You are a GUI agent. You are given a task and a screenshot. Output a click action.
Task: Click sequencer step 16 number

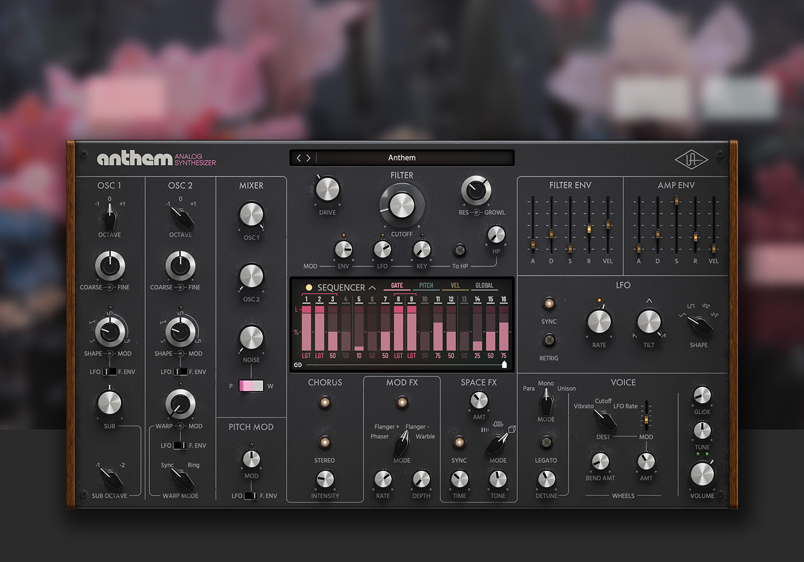pyautogui.click(x=504, y=299)
